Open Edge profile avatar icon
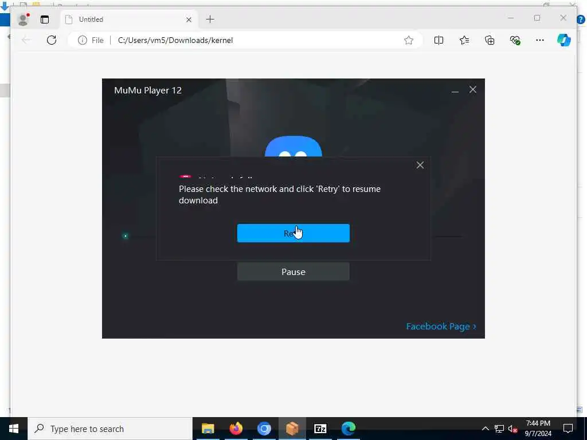Screen dimensions: 587x440 23,19
